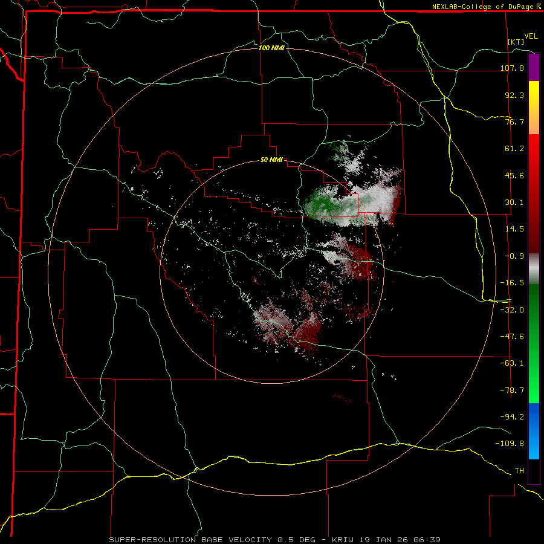This screenshot has height=544, width=544.
Task: Click the [KT] units label
Action: pyautogui.click(x=516, y=42)
